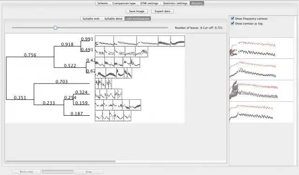Switch to Comparison type tab

[x=124, y=3]
